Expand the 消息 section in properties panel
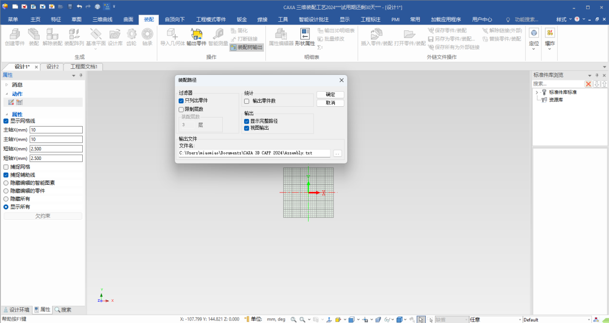609x323 pixels. [x=7, y=85]
